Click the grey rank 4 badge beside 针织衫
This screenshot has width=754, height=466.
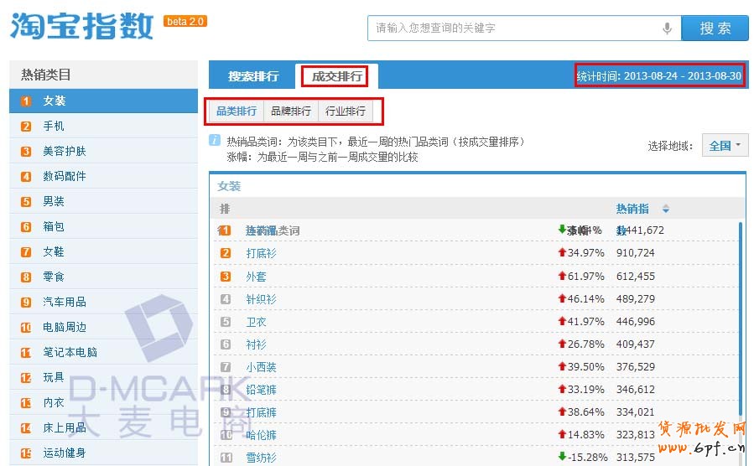point(226,299)
